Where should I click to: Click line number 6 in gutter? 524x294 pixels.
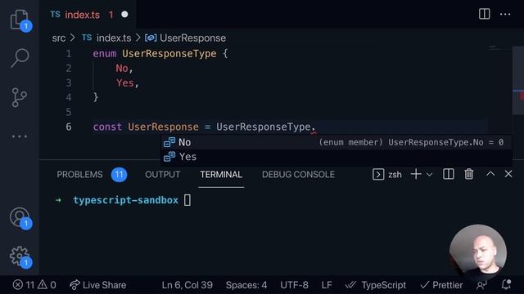click(x=69, y=127)
